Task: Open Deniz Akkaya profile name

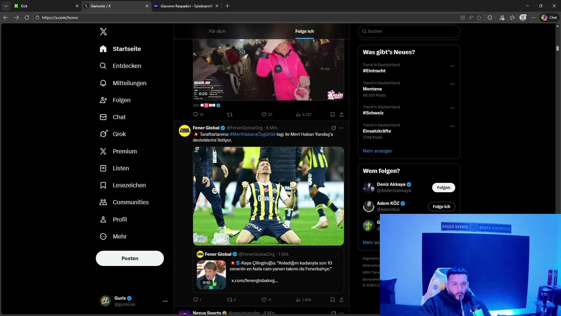Action: tap(391, 184)
